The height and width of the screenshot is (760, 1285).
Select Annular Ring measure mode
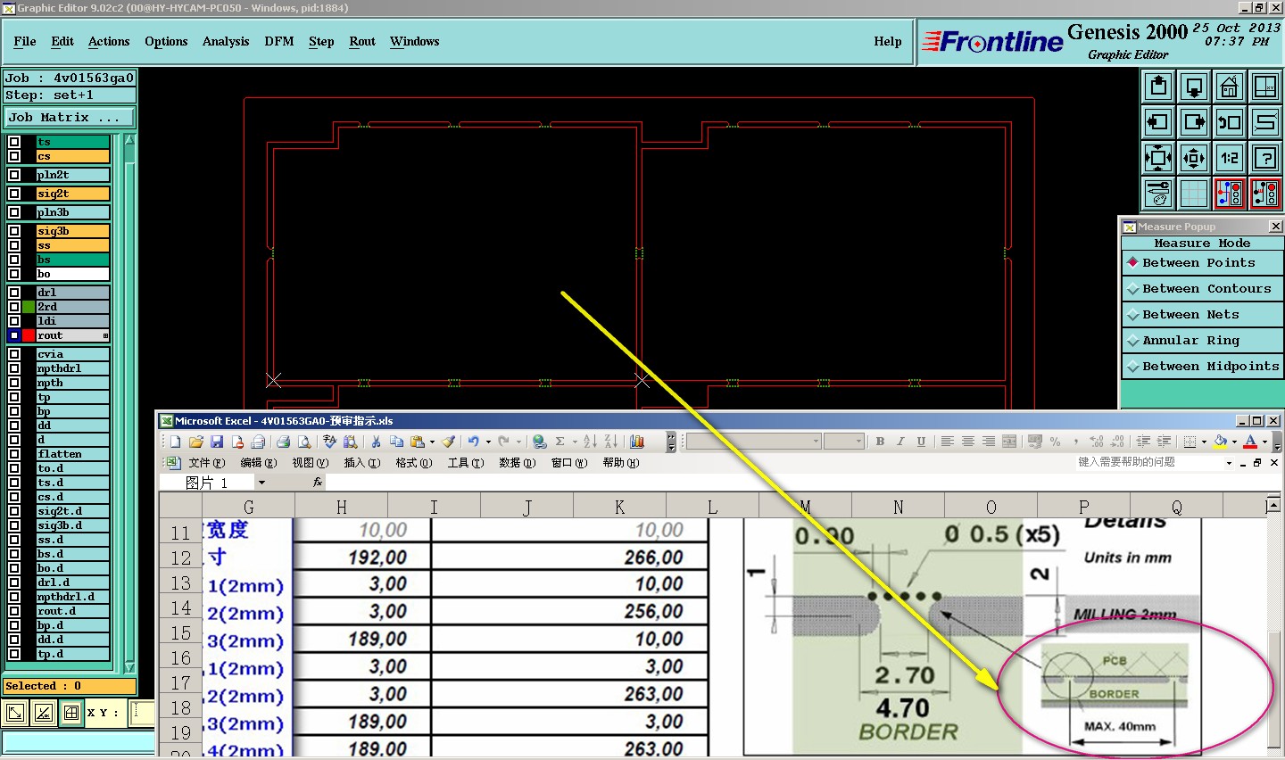coord(1202,341)
